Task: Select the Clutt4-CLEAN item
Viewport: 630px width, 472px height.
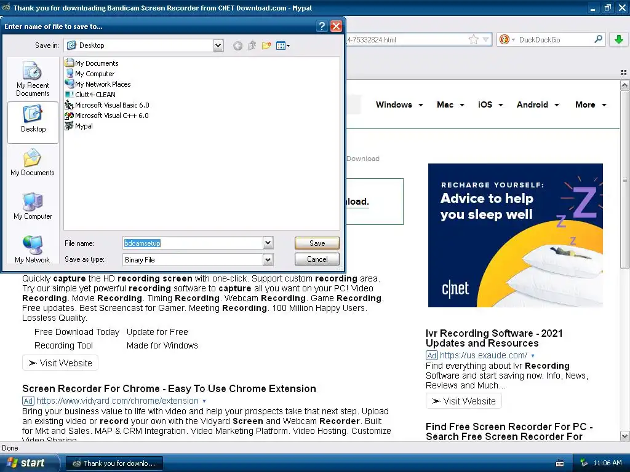Action: pyautogui.click(x=90, y=94)
